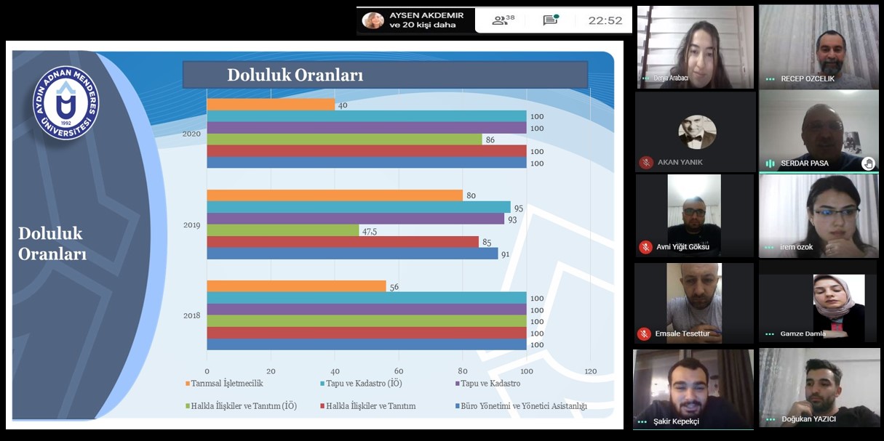The width and height of the screenshot is (884, 441).
Task: Select Derya Arabacı's video tile
Action: point(695,46)
